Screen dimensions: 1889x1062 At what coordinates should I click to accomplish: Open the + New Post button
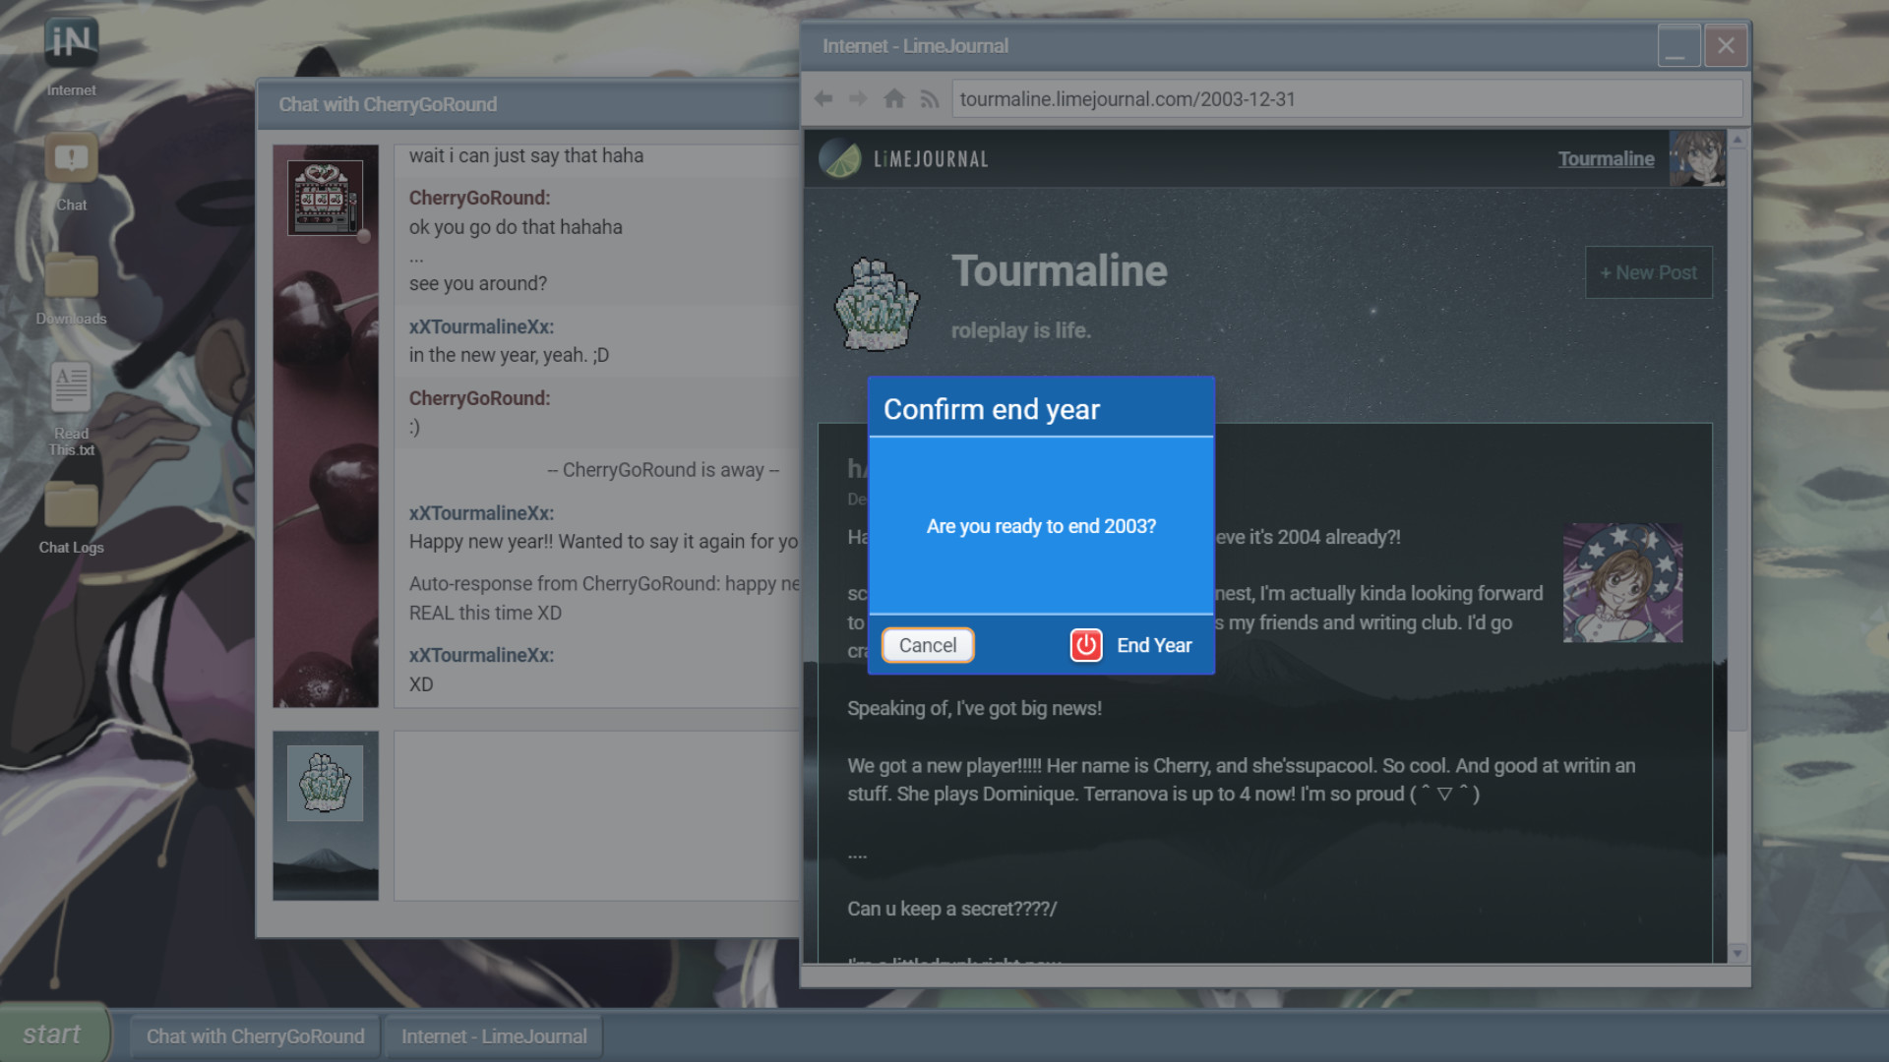1648,272
